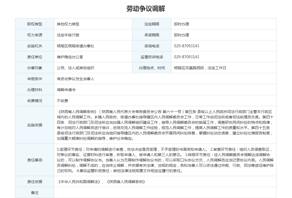Click the page title 劳动争议调解
Viewport: 292px width, 198px height.
pyautogui.click(x=146, y=9)
